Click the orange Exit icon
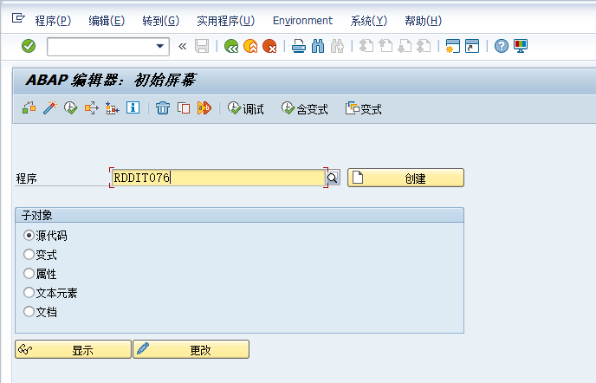Screen dimensions: 596x383 [x=251, y=47]
